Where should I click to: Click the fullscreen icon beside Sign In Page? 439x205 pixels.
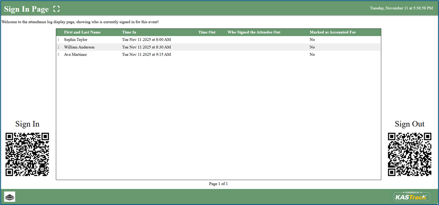(x=56, y=9)
